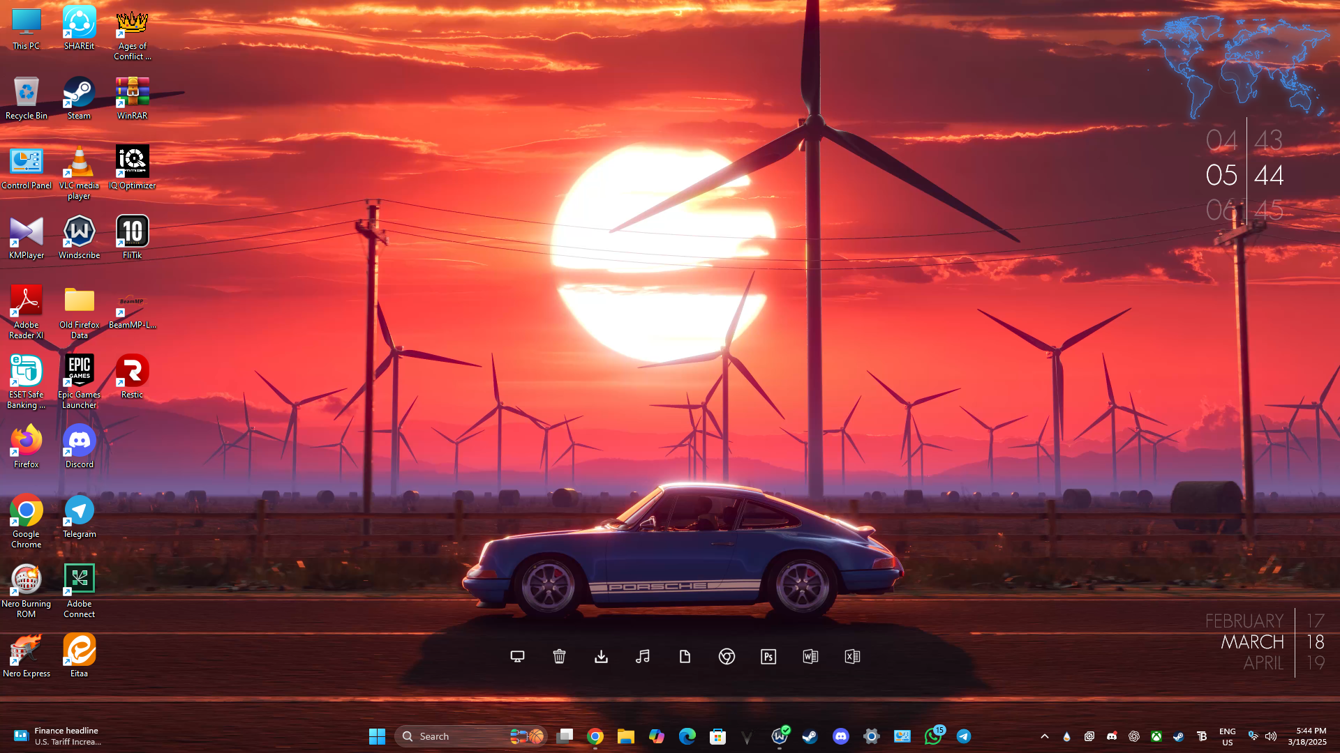Viewport: 1340px width, 753px height.
Task: Click the monitor icon in desktop dock
Action: pyautogui.click(x=517, y=656)
